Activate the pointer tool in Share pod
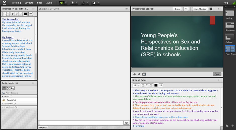Viewport: 236px width, 130px height. tap(186, 9)
